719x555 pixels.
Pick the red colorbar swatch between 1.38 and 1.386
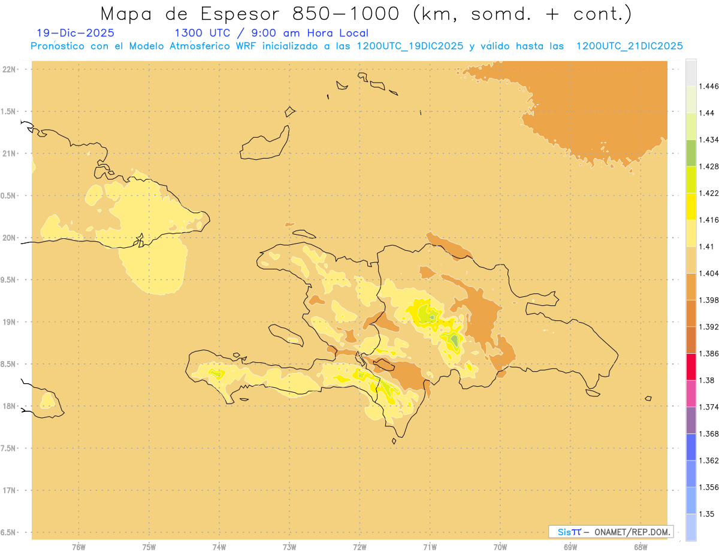click(691, 367)
